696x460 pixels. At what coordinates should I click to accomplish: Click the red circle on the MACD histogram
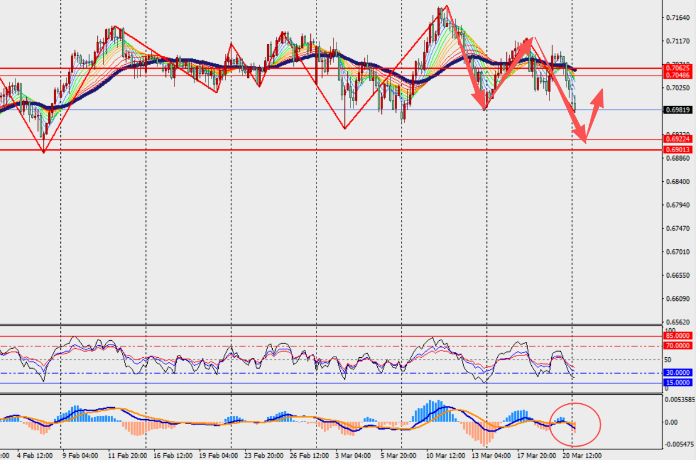[x=576, y=424]
